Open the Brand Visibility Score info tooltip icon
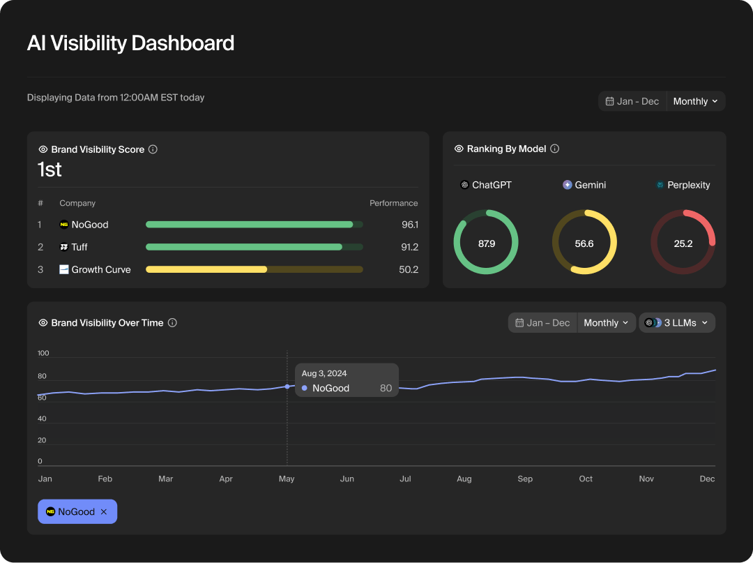The width and height of the screenshot is (753, 563). click(x=153, y=149)
